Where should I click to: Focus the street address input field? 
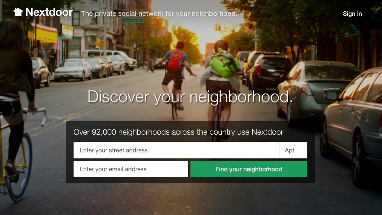[x=176, y=150]
